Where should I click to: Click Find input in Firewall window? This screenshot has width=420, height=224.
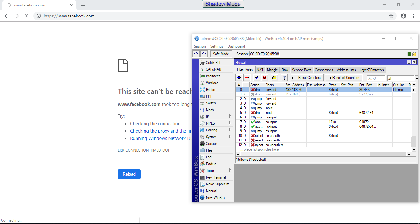pyautogui.click(x=376, y=78)
